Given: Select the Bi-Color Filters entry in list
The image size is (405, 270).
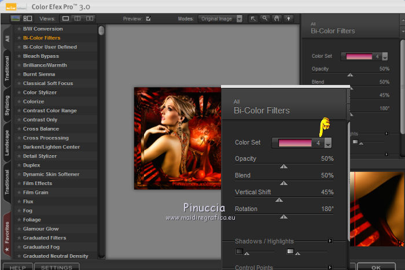Looking at the screenshot, I should point(42,38).
